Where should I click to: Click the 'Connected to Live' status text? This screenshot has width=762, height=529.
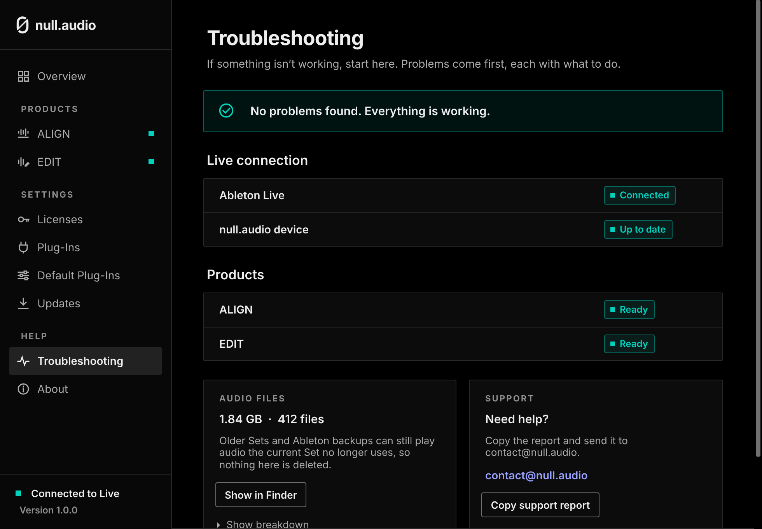pos(75,493)
